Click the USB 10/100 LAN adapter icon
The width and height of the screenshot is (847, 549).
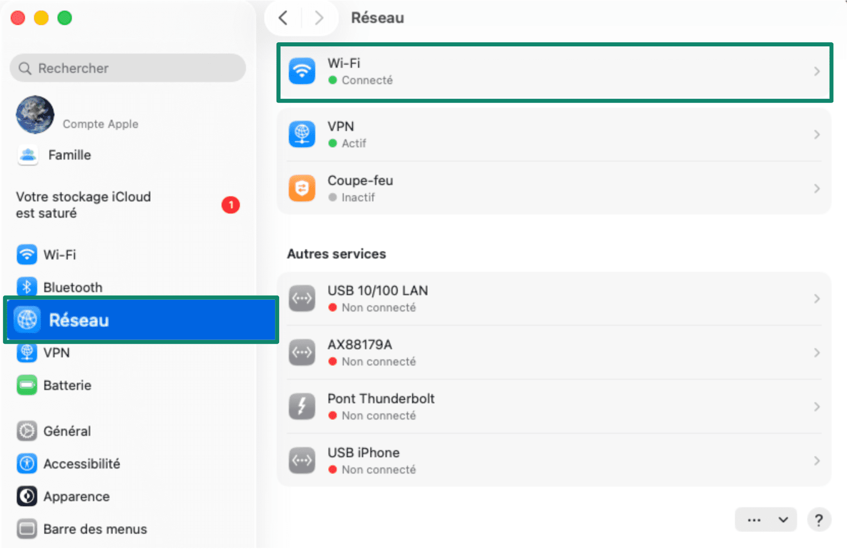(302, 298)
